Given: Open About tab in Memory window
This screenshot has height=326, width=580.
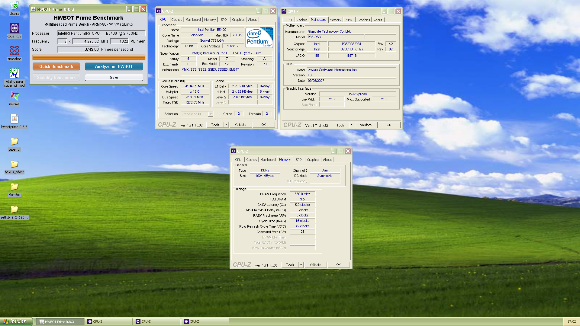Looking at the screenshot, I should pos(327,160).
